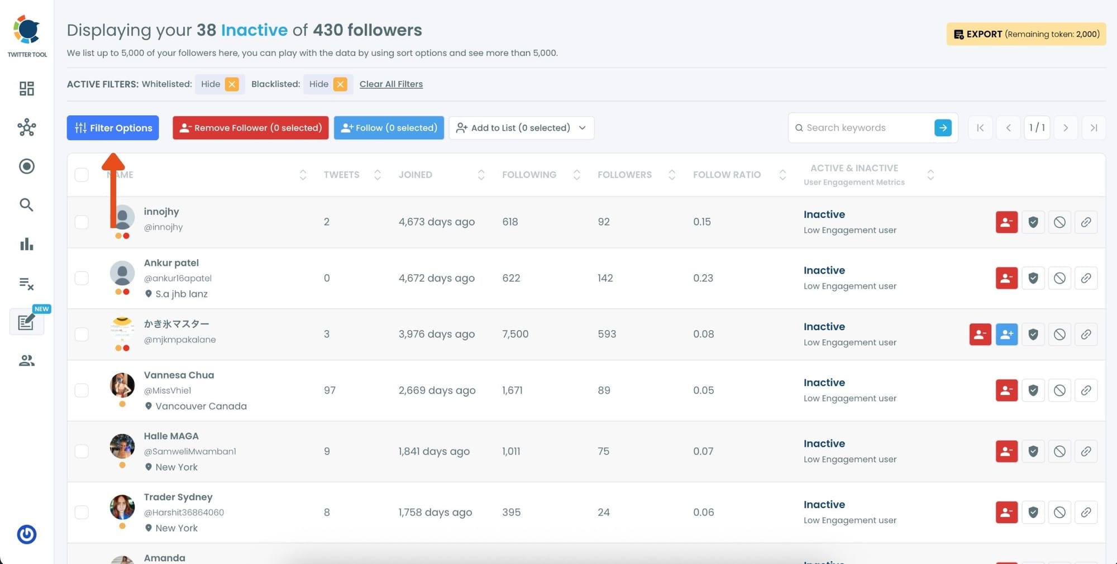Check the select-all checkbox in table header
Viewport: 1117px width, 564px height.
tap(82, 174)
